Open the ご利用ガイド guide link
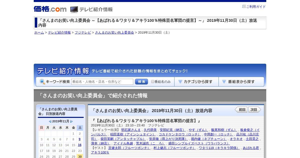 (256, 7)
